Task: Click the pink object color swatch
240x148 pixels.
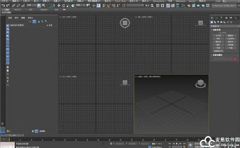Action: [x=235, y=59]
